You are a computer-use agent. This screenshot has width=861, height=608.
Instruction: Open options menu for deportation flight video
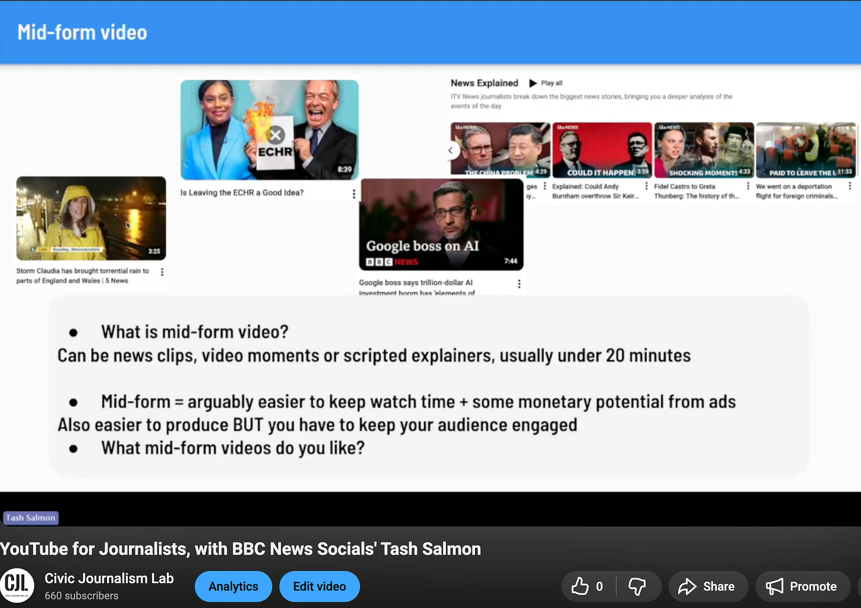pyautogui.click(x=850, y=186)
